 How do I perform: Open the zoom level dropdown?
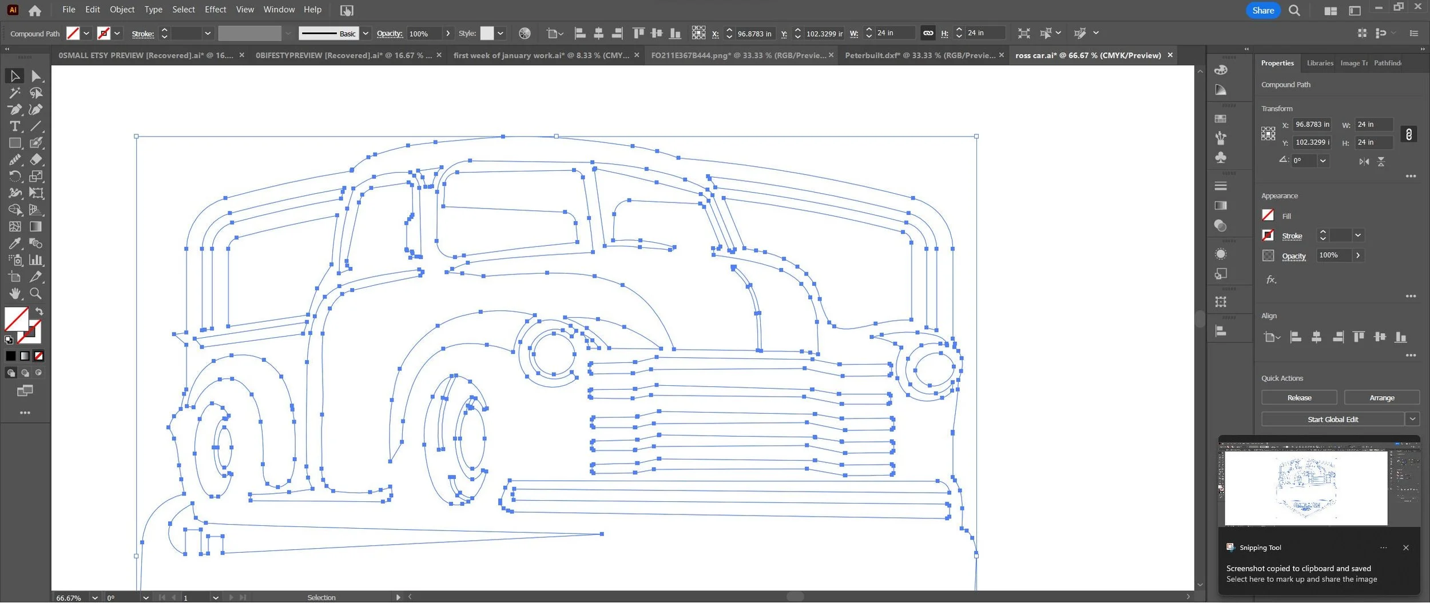tap(95, 598)
